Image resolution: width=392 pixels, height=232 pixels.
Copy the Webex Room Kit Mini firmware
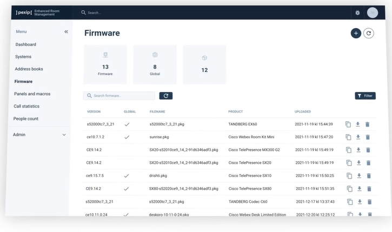[348, 137]
